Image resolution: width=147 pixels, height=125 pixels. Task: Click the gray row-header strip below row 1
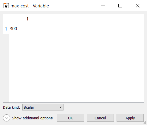click(x=6, y=68)
